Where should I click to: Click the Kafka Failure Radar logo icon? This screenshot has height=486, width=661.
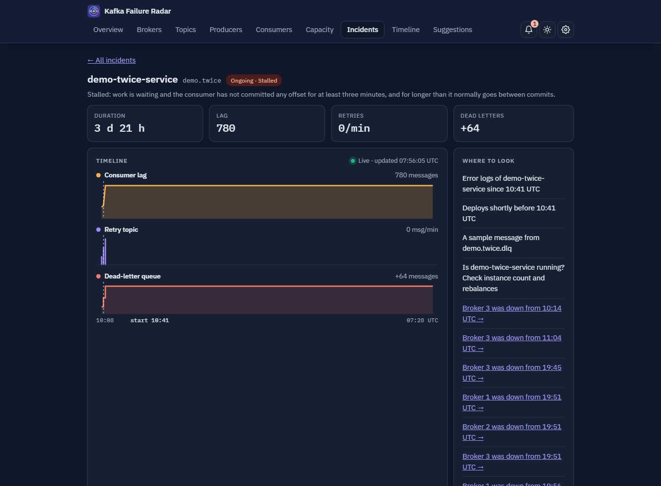pyautogui.click(x=94, y=11)
